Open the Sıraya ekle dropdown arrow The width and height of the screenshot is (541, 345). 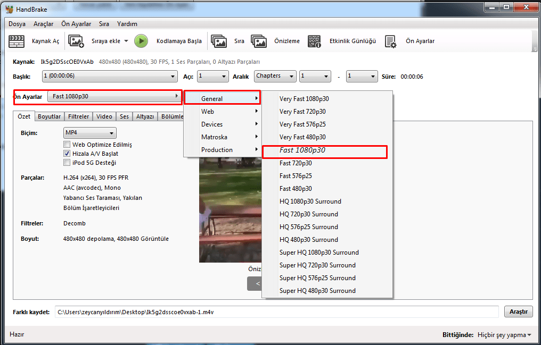coord(126,41)
